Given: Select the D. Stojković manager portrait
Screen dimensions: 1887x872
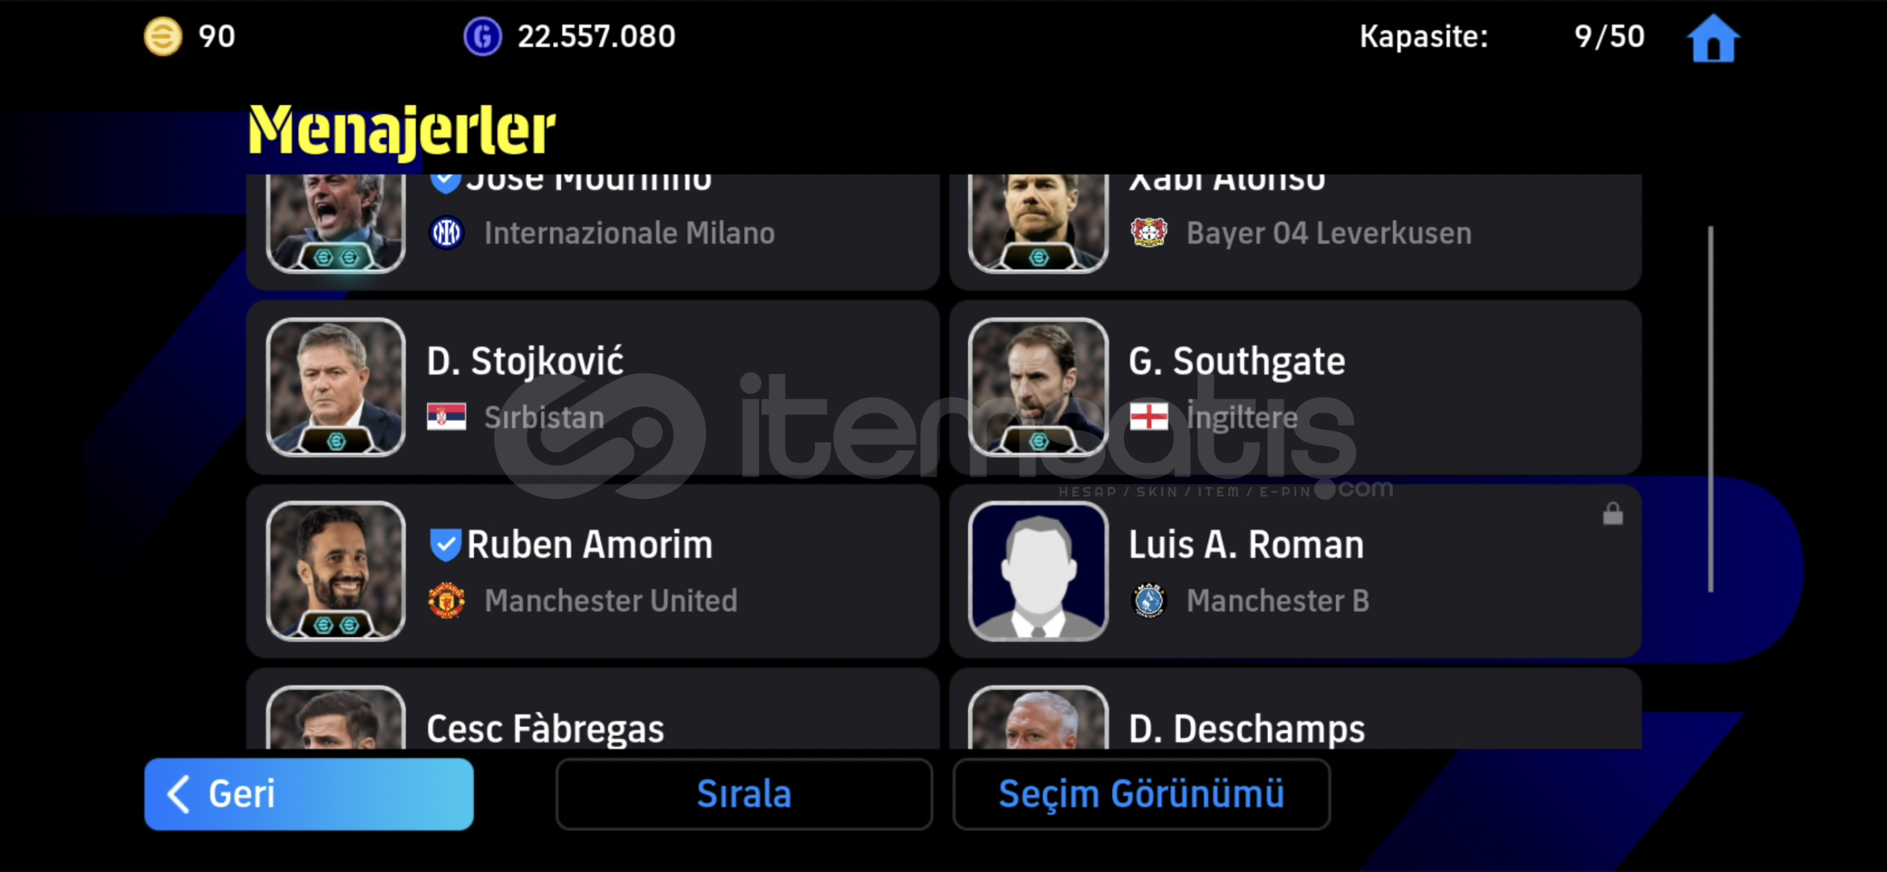Looking at the screenshot, I should coord(336,388).
